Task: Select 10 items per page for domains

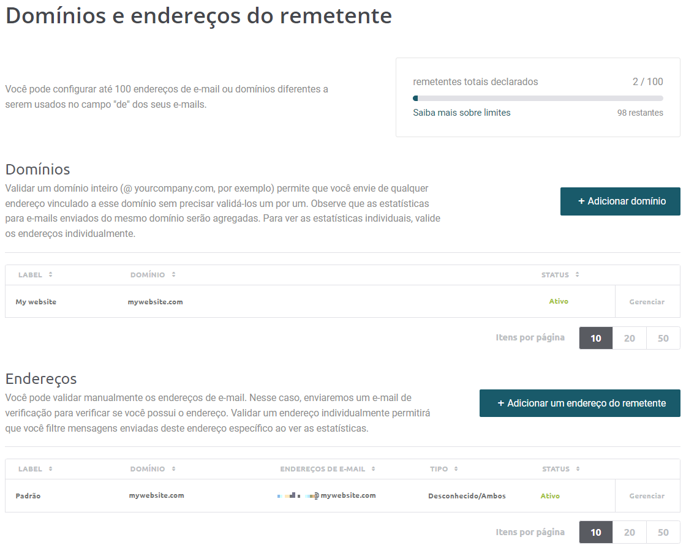Action: point(596,338)
